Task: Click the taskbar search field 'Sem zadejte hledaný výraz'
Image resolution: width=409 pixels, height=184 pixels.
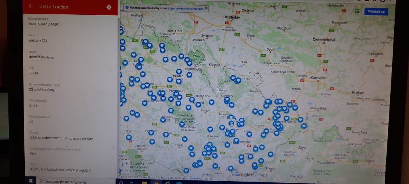Action: [x=76, y=182]
